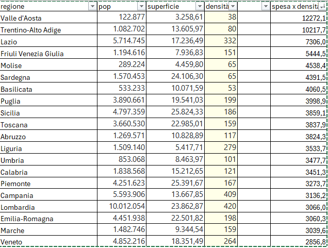Open the densità column filter dropdown
The image size is (328, 248).
coord(233,6)
